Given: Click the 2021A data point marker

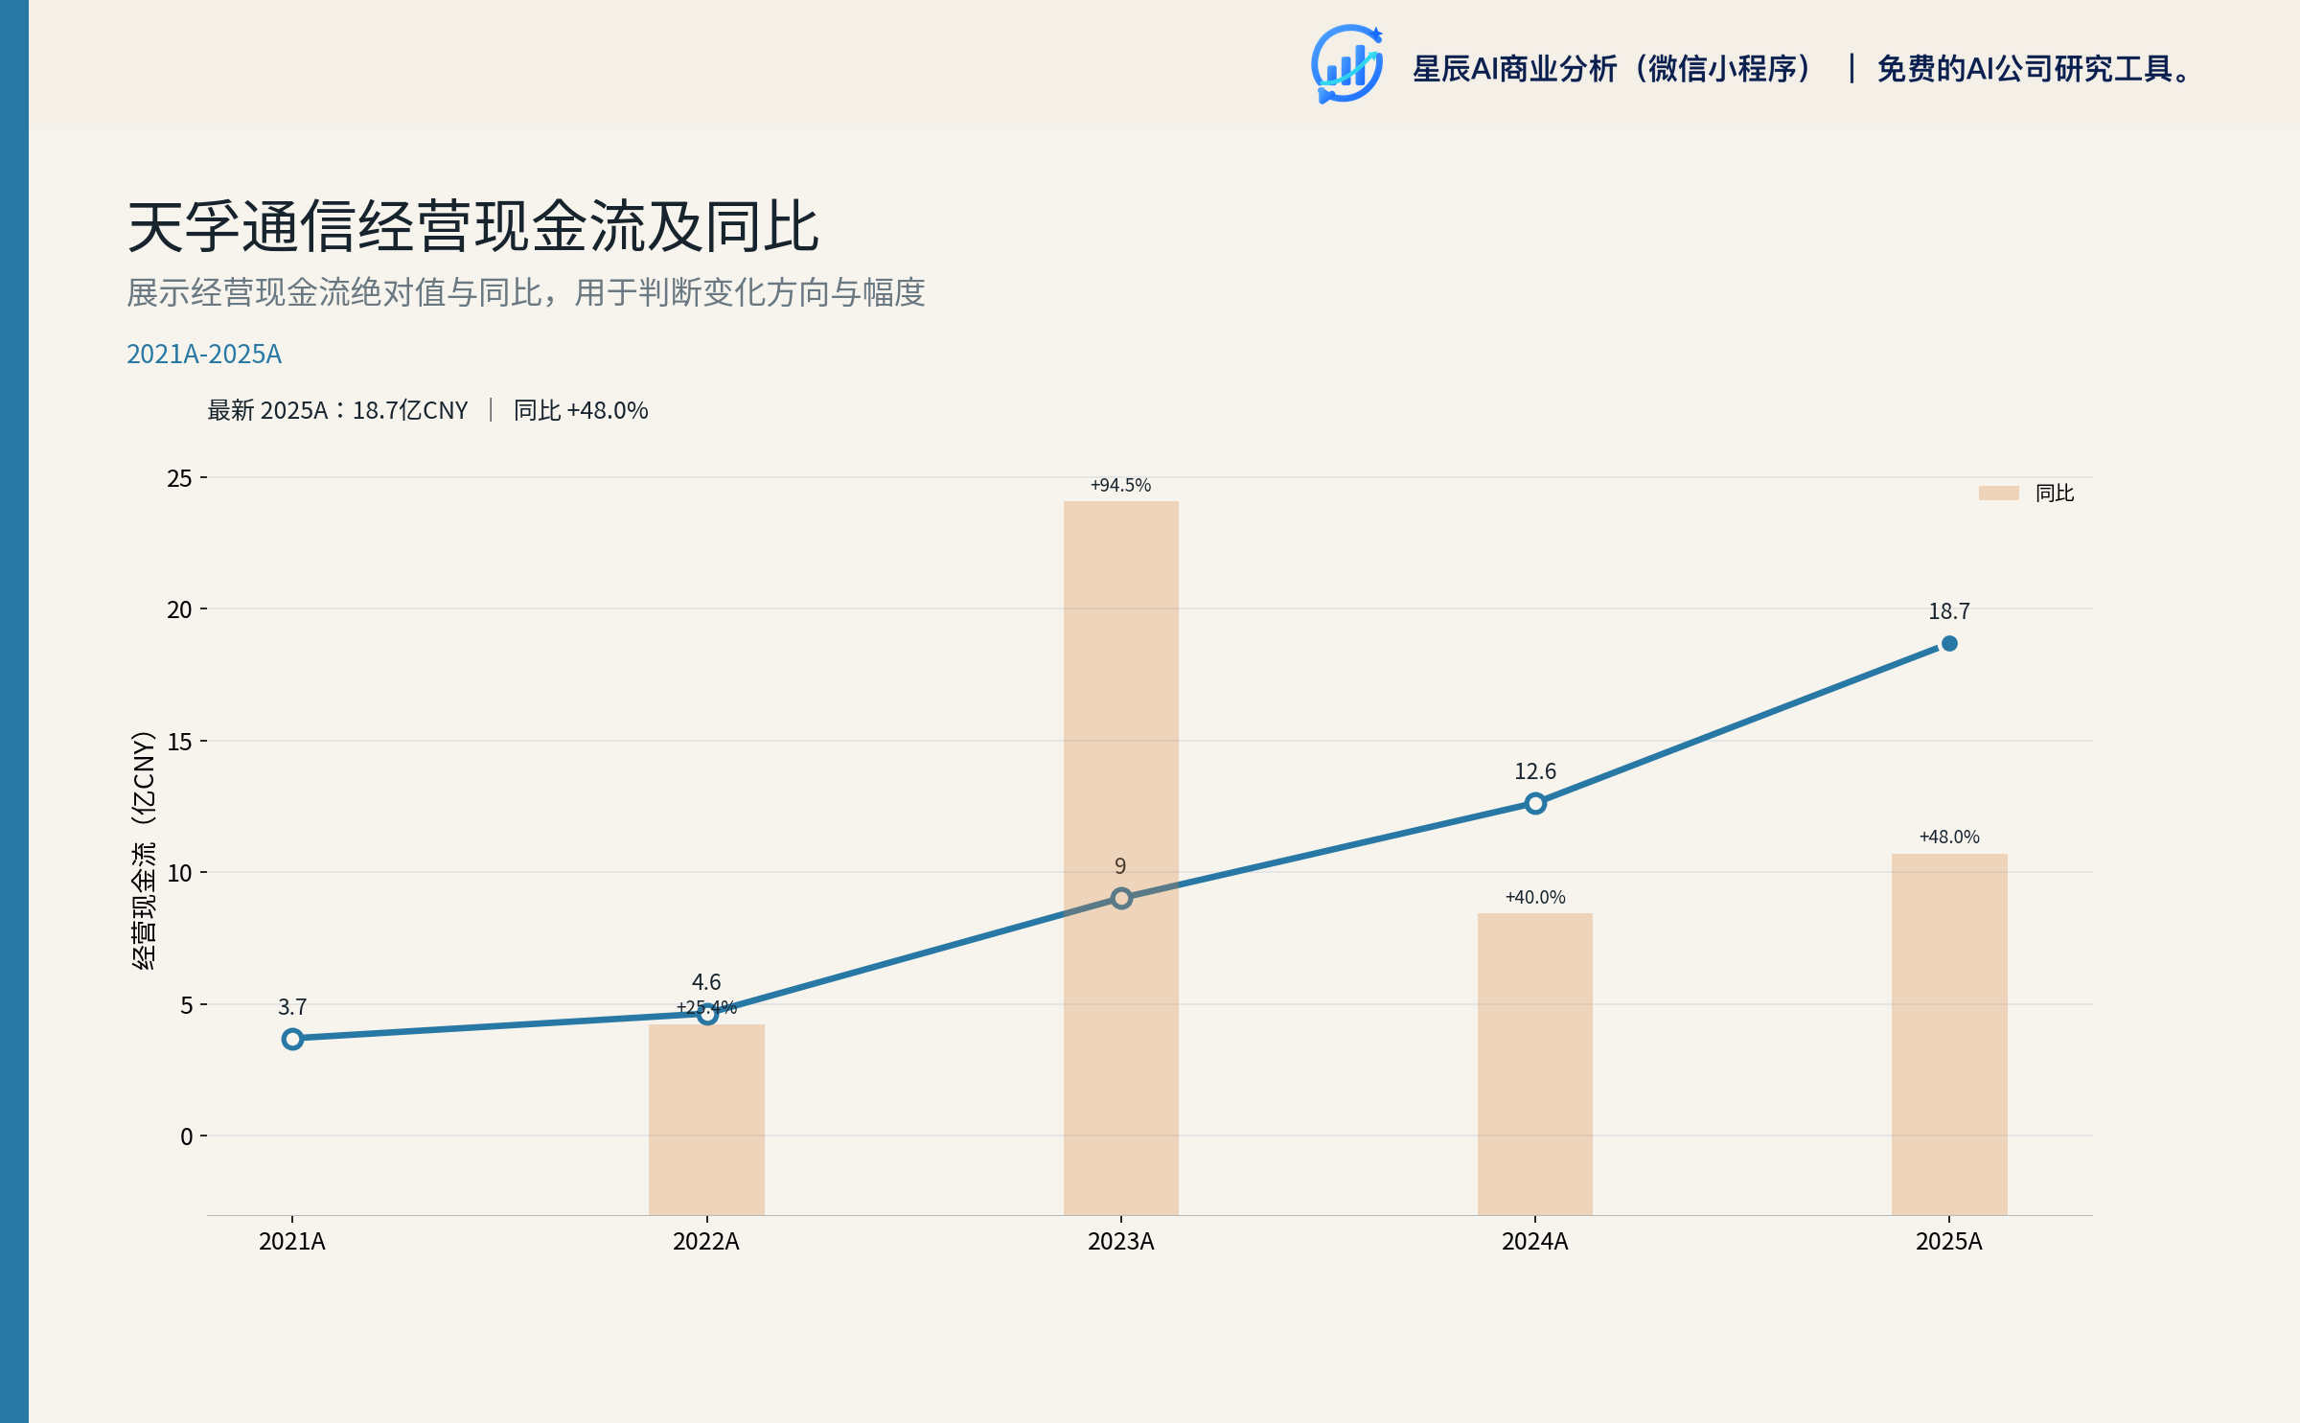Looking at the screenshot, I should pos(292,1039).
